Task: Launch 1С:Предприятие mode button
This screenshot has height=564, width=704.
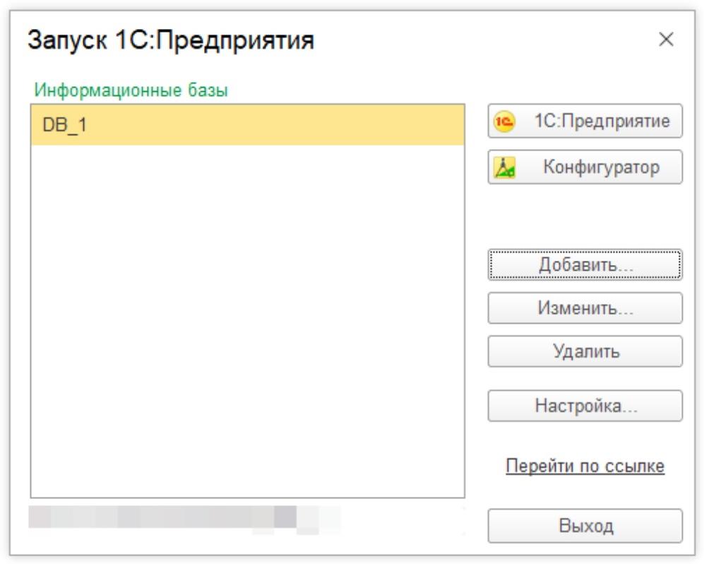Action: pyautogui.click(x=585, y=122)
